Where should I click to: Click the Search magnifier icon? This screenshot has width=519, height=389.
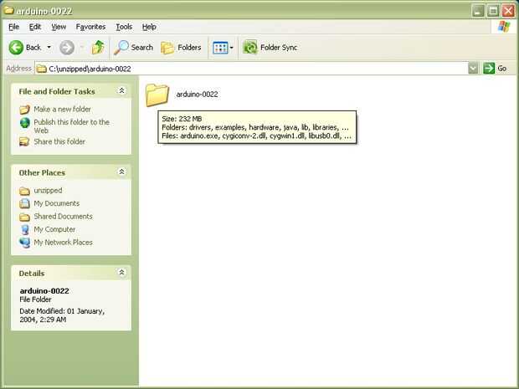tap(121, 48)
